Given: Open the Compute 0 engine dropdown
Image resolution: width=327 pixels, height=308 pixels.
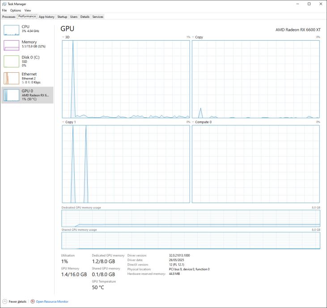Looking at the screenshot, I should 193,122.
